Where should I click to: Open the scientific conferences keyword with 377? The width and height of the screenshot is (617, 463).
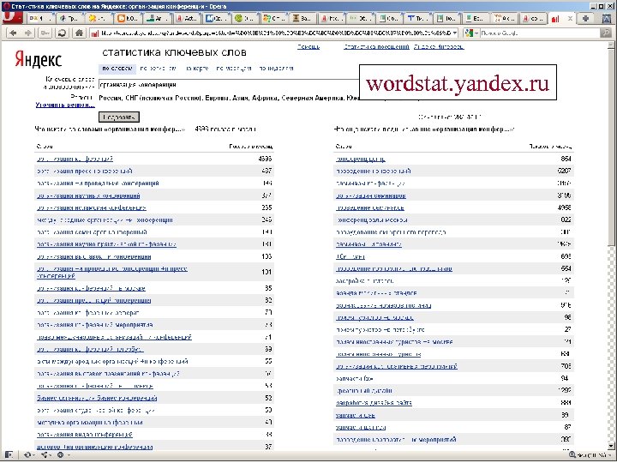[x=88, y=195]
